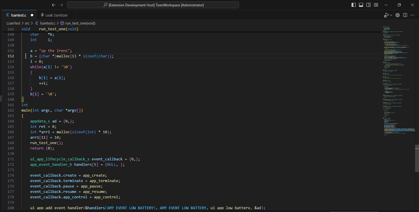Open the src folder breadcrumb
Image resolution: width=419 pixels, height=212 pixels.
pos(27,23)
